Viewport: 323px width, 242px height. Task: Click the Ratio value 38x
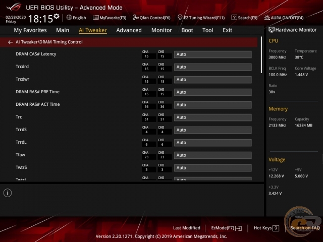point(272,92)
